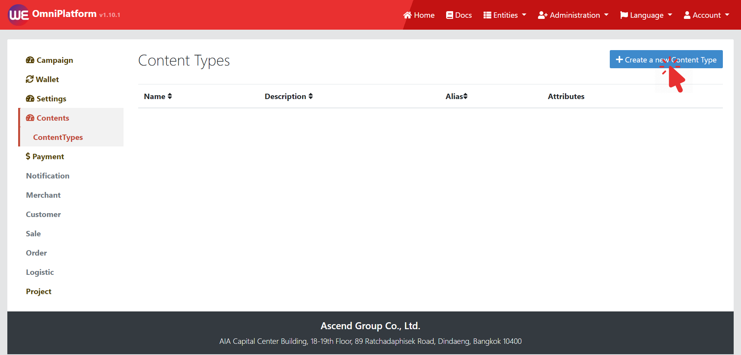Viewport: 741px width, 355px height.
Task: Click the Docs book icon
Action: 450,15
